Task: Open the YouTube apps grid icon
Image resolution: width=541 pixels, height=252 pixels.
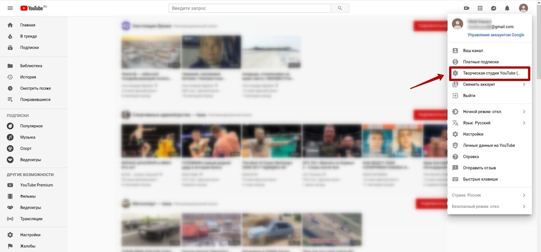Action: [x=480, y=8]
